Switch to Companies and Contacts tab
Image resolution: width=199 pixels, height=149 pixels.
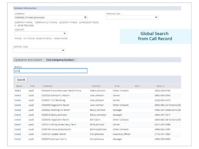point(28,60)
